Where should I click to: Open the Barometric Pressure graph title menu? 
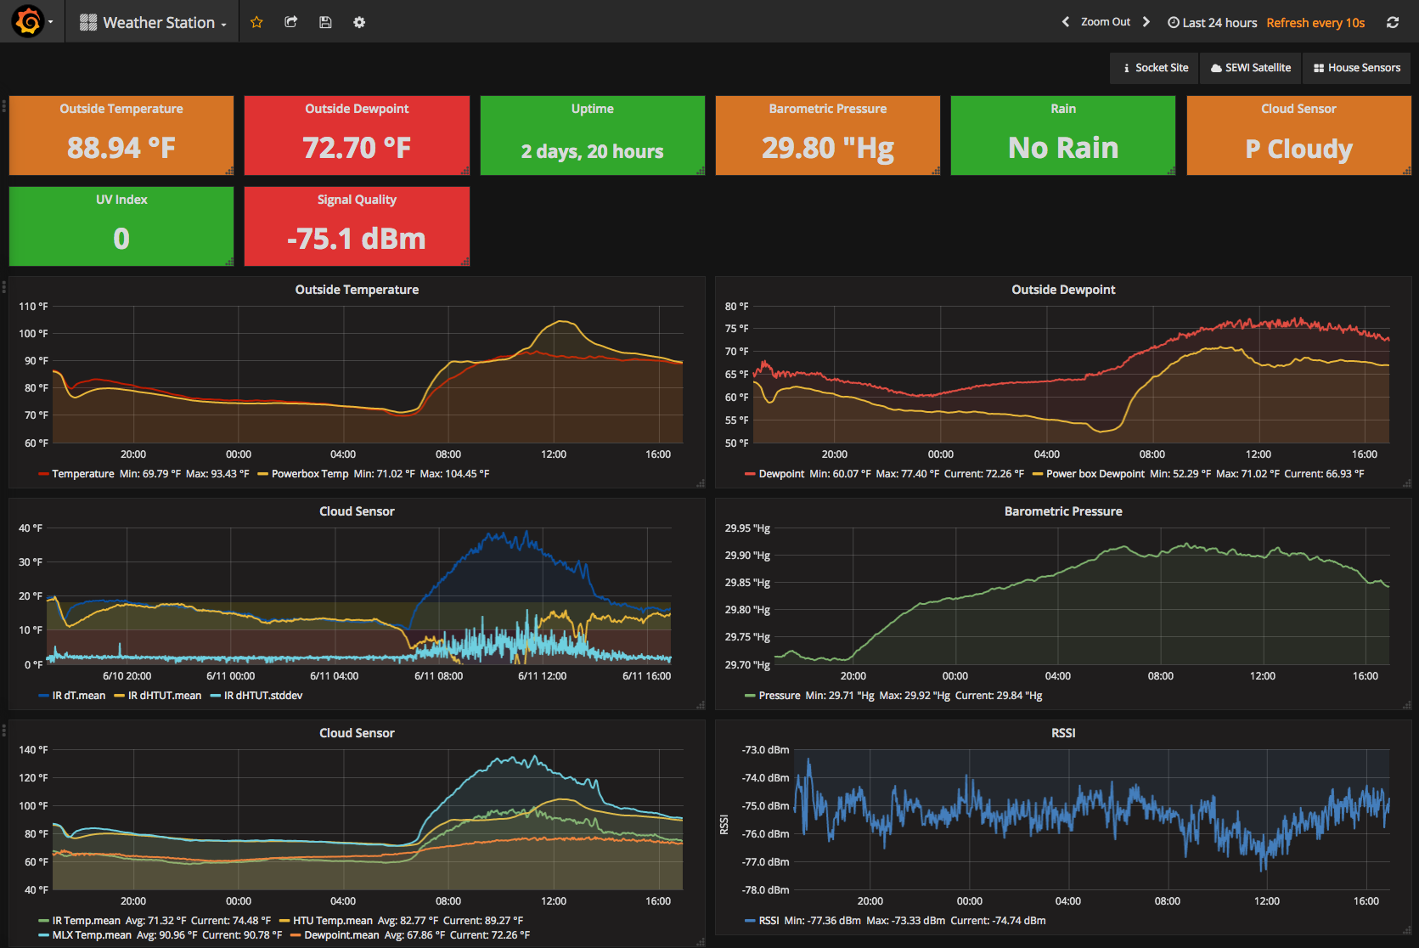(x=1062, y=511)
